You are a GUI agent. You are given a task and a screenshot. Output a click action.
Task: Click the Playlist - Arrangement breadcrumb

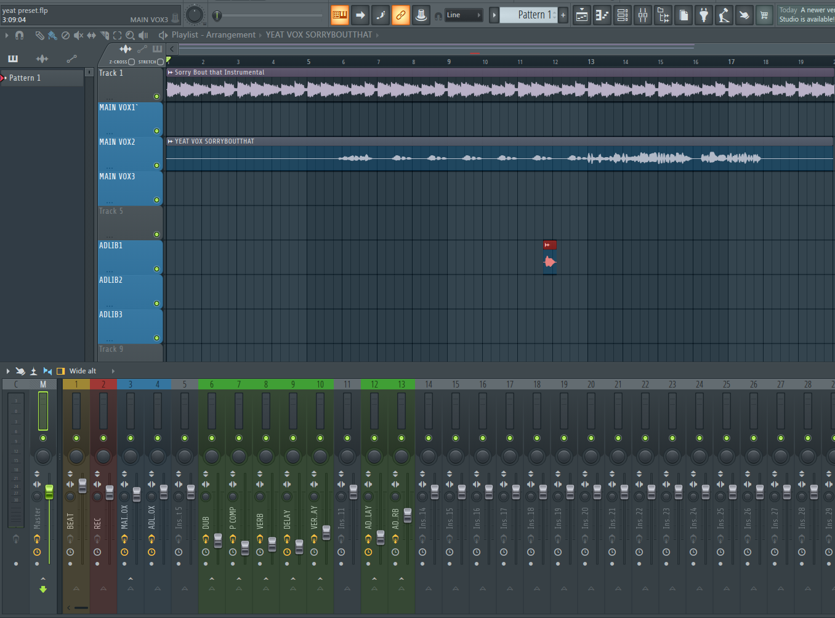pos(213,35)
